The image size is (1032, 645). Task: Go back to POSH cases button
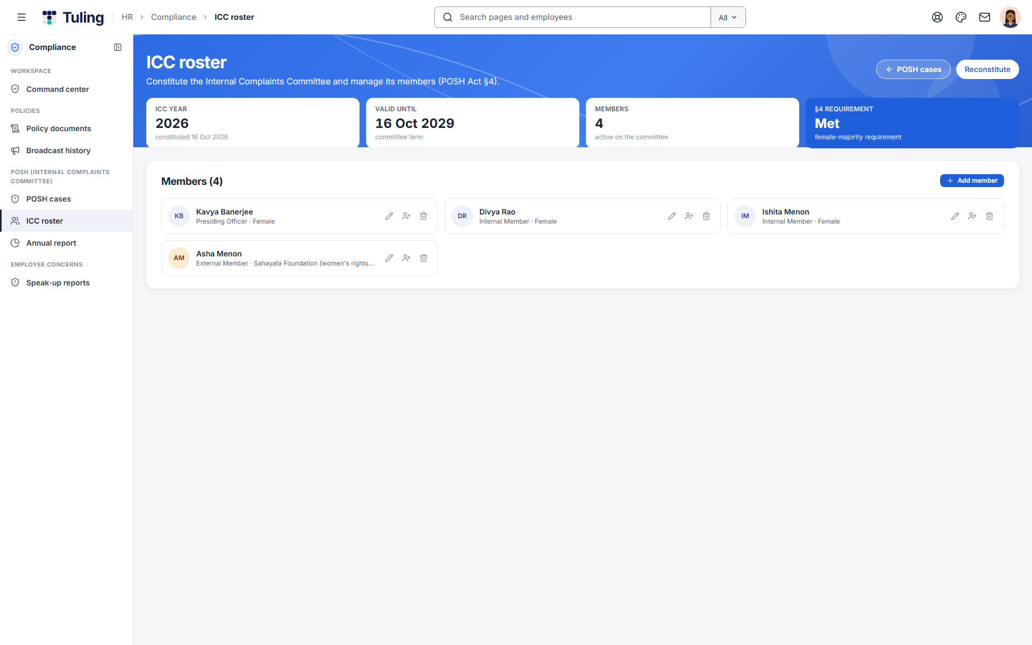(913, 69)
